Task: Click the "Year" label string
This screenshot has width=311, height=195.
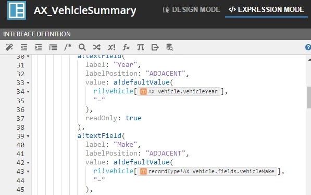Action: (x=125, y=64)
